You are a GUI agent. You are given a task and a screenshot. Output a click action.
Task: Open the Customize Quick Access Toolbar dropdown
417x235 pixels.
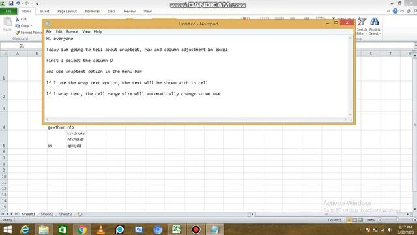(x=38, y=3)
